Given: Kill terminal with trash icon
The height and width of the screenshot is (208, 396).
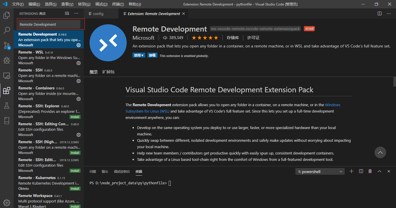Looking at the screenshot, I should [370, 171].
